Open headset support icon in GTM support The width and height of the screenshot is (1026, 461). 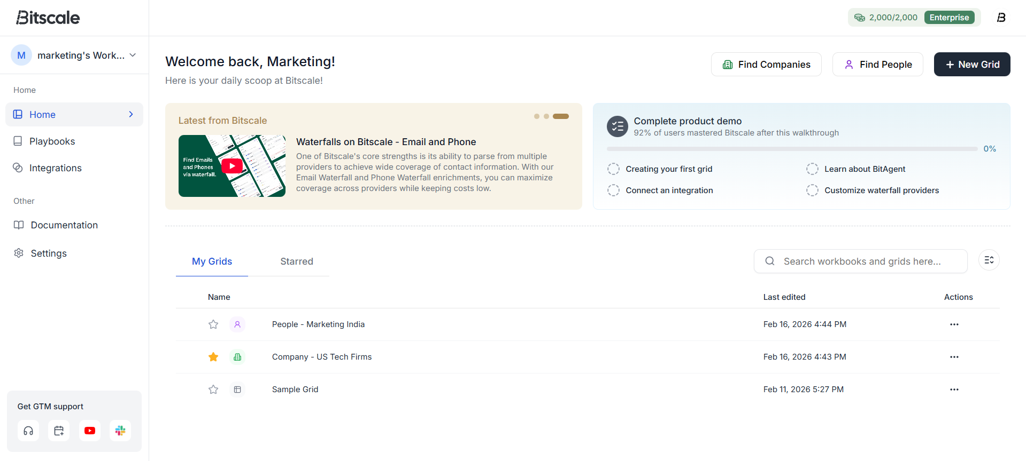tap(28, 431)
